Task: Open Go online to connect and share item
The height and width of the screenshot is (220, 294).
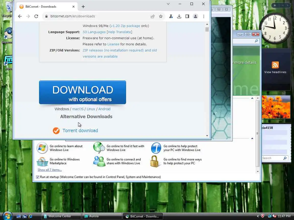Action: (117, 161)
